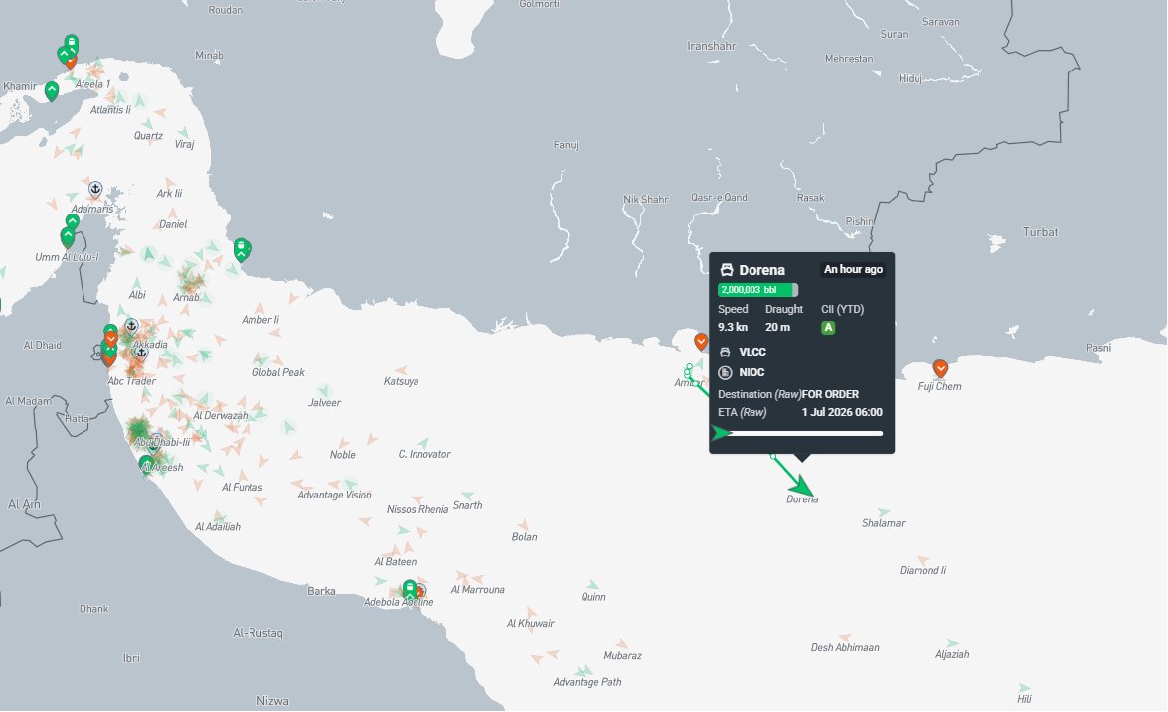Click the Global Peak vessel label
The height and width of the screenshot is (712, 1168).
click(x=278, y=372)
